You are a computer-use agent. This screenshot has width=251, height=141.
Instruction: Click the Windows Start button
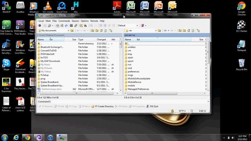point(4,137)
